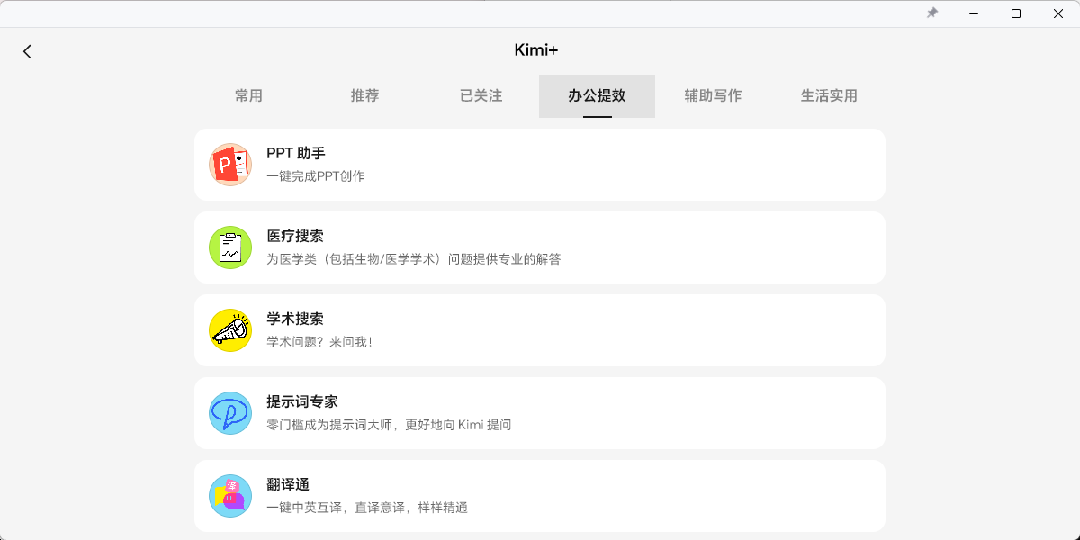Click the 提示词专家 blue bubble icon
The image size is (1080, 540).
tap(230, 413)
